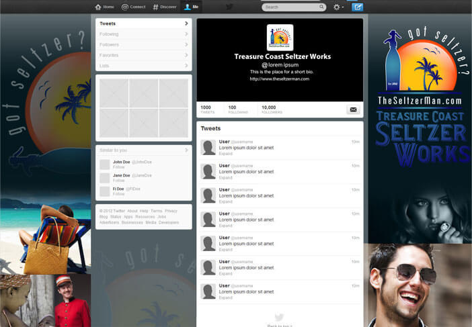
Task: Open Fi Doe's profile
Action: point(118,189)
